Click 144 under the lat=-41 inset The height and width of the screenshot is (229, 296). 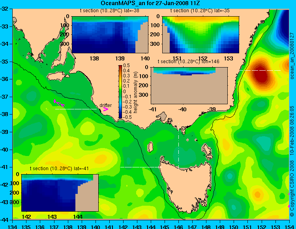pyautogui.click(x=78, y=217)
